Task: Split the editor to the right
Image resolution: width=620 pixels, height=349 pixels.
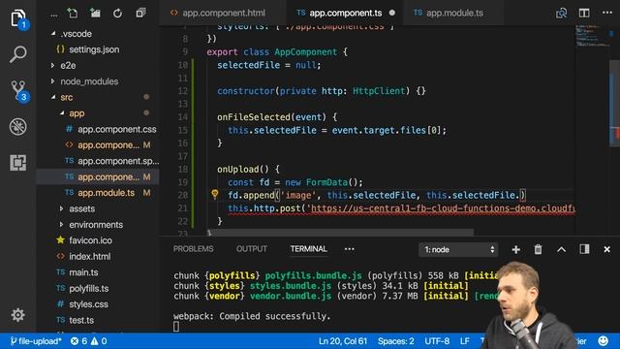Action: click(584, 13)
